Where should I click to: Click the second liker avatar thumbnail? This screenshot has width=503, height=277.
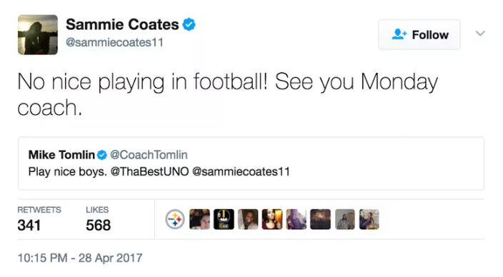pyautogui.click(x=199, y=219)
